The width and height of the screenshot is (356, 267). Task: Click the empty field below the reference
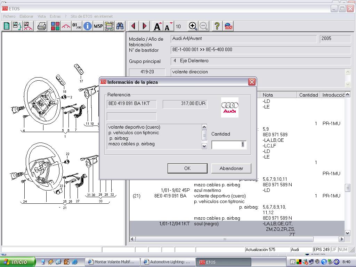click(x=132, y=116)
